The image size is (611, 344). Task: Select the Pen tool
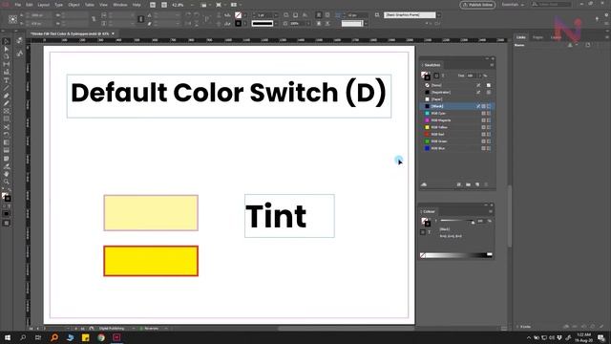[x=7, y=96]
